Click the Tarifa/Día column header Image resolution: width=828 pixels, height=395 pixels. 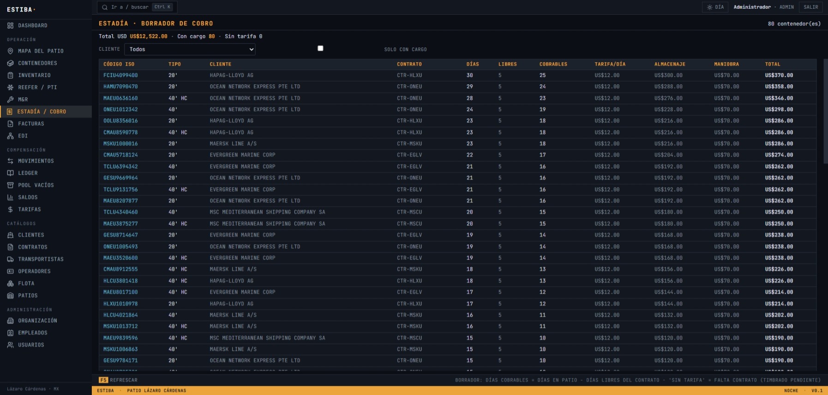[x=610, y=64]
